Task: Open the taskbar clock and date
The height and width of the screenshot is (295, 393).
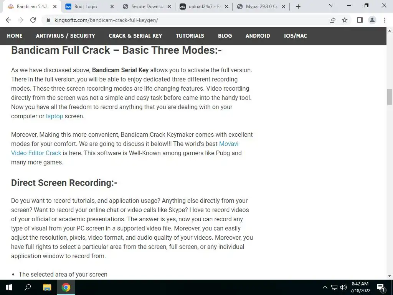Action: [x=360, y=287]
